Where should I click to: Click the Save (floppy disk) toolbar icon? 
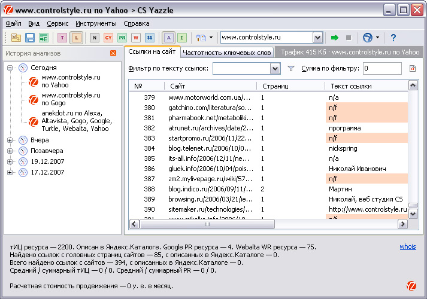point(29,38)
